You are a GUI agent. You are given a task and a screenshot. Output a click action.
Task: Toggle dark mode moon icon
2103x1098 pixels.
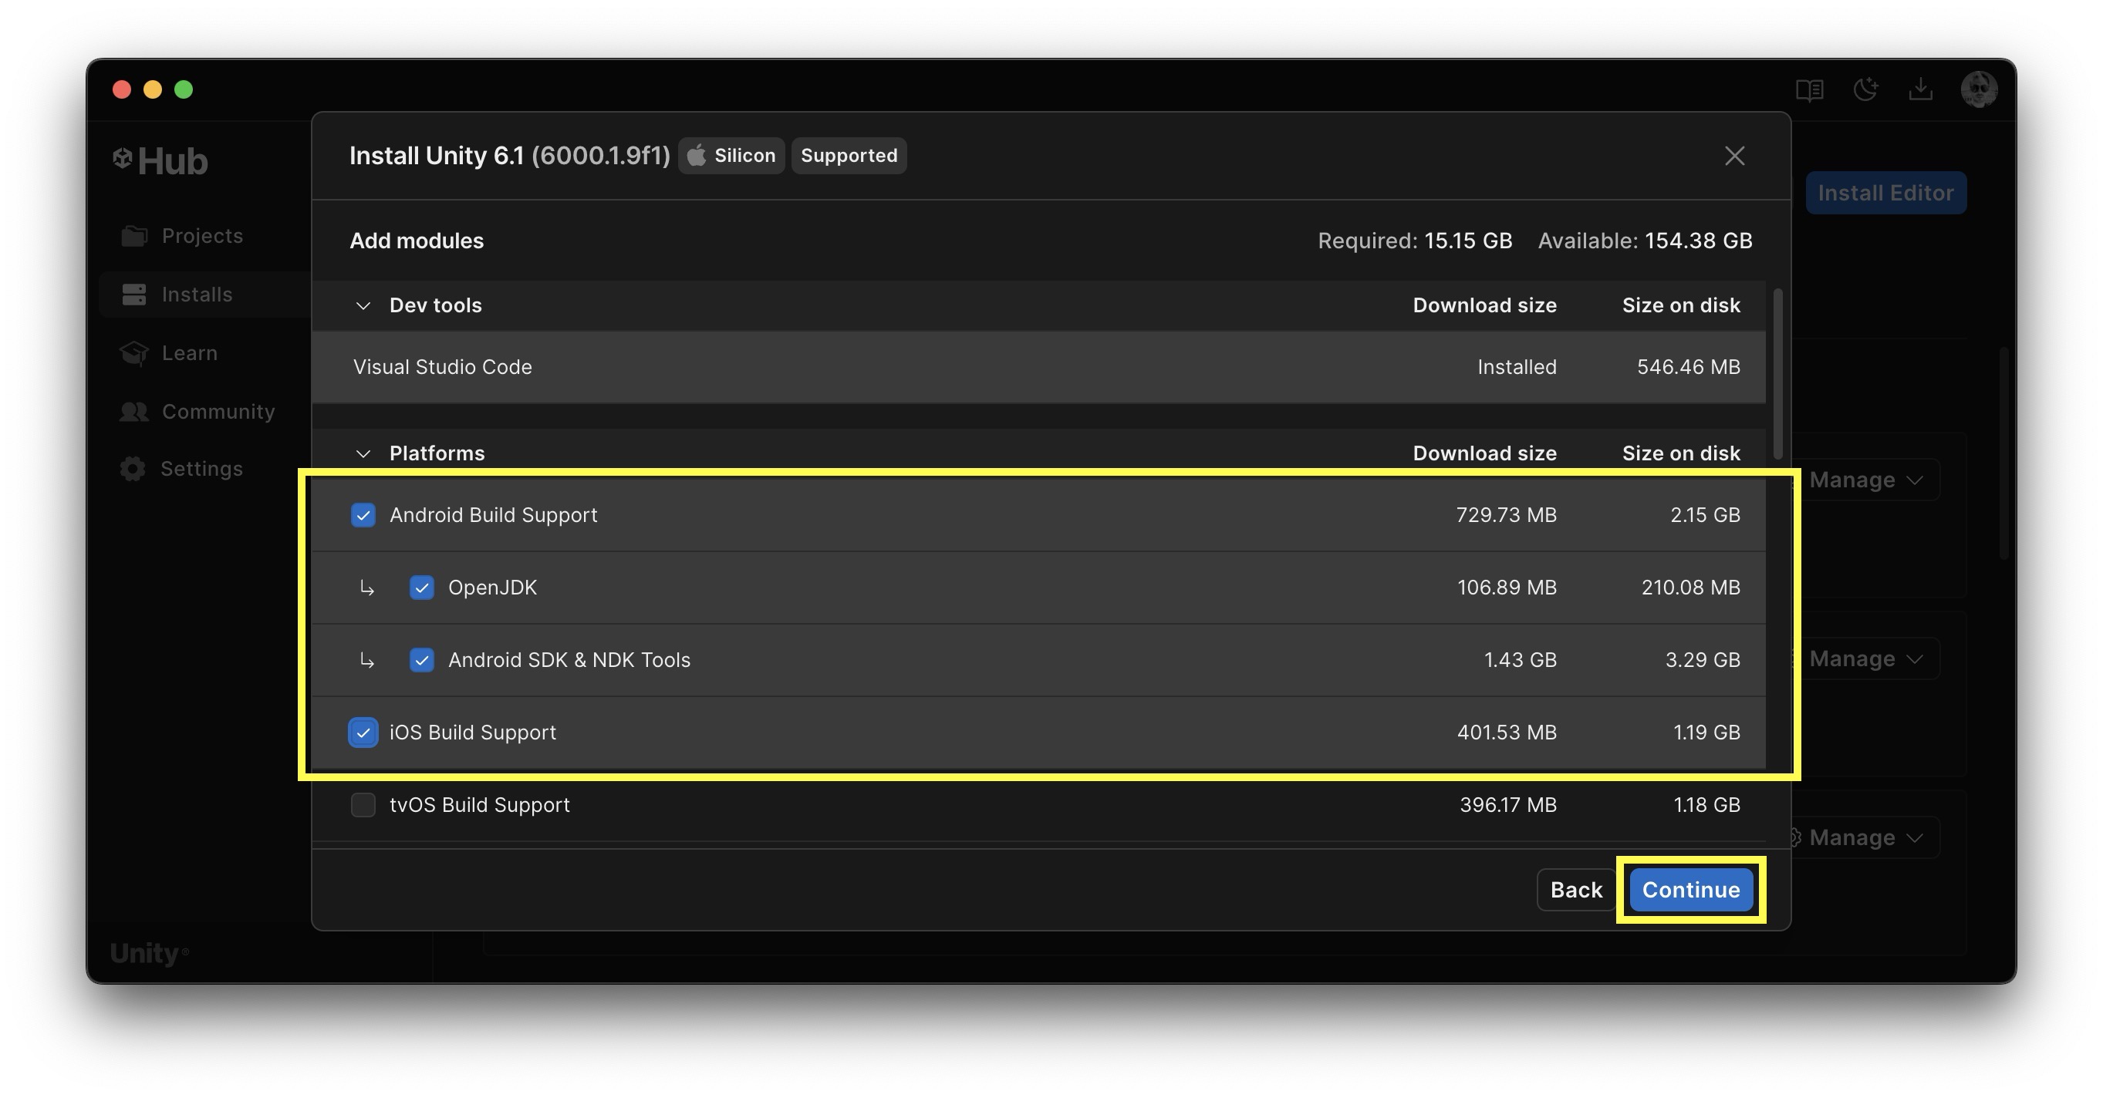tap(1865, 89)
